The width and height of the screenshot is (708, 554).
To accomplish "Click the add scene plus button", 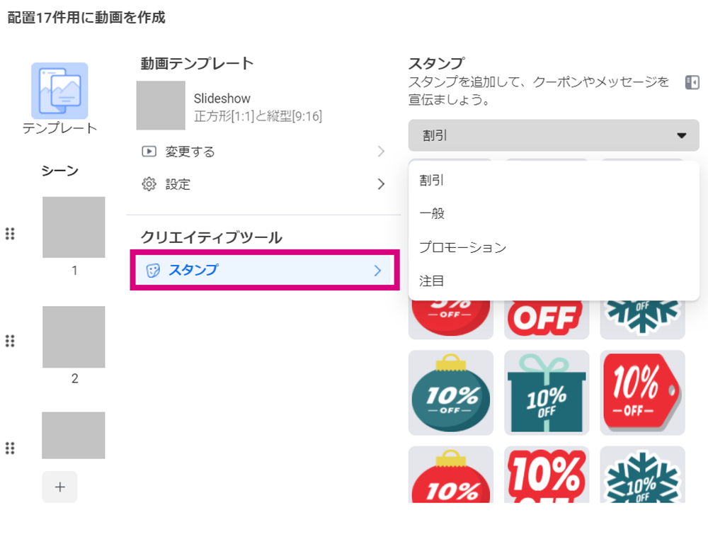I will click(x=59, y=487).
